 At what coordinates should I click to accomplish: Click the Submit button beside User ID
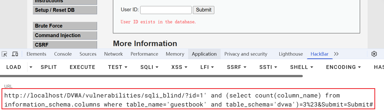(x=203, y=10)
